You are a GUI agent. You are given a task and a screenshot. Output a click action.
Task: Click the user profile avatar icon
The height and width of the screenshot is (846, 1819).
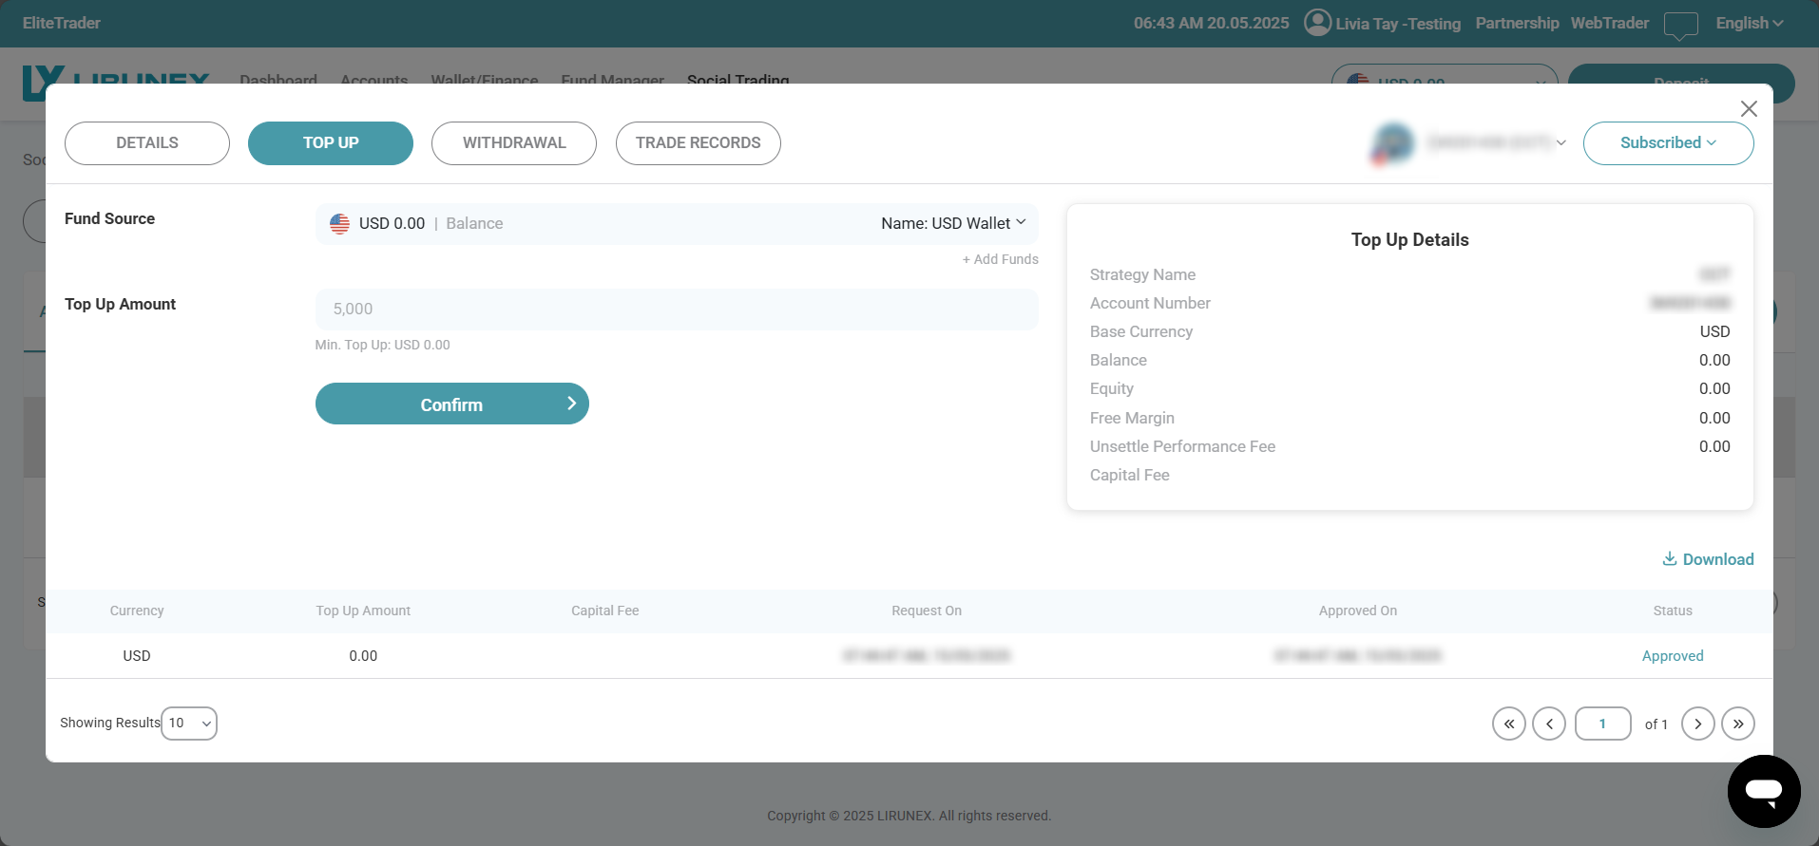pyautogui.click(x=1317, y=23)
